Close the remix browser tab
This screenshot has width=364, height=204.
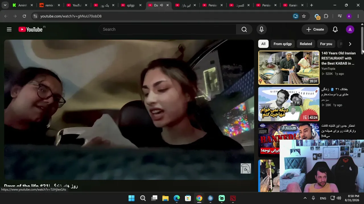coord(59,5)
